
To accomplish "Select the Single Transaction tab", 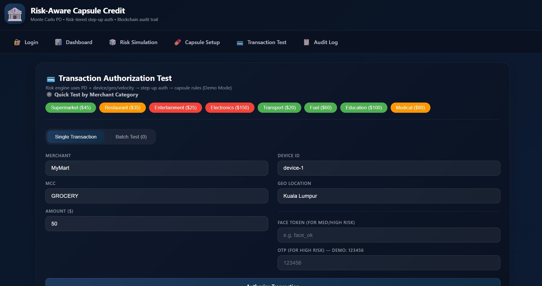I will [76, 137].
